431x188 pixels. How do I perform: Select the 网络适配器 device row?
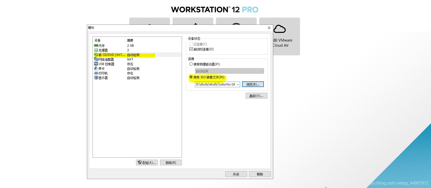click(x=137, y=59)
